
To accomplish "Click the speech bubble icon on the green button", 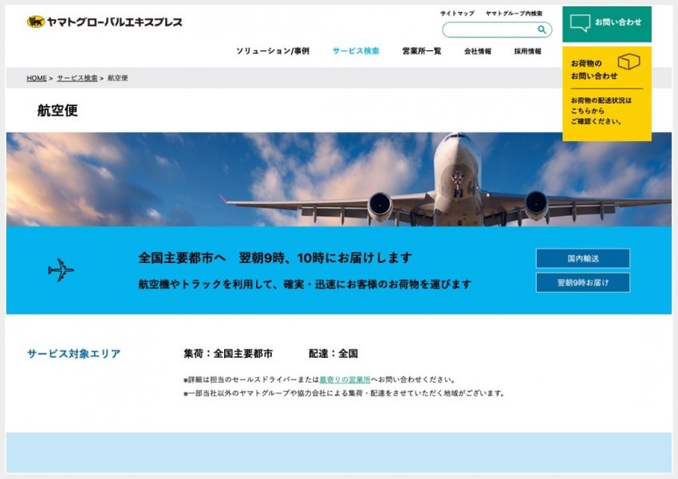I will (581, 23).
